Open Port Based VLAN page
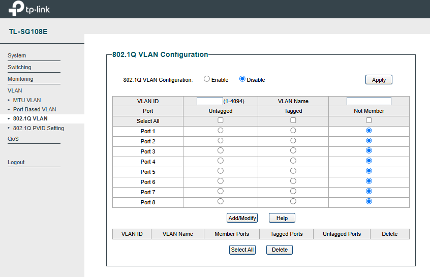This screenshot has height=277, width=430. pos(35,109)
